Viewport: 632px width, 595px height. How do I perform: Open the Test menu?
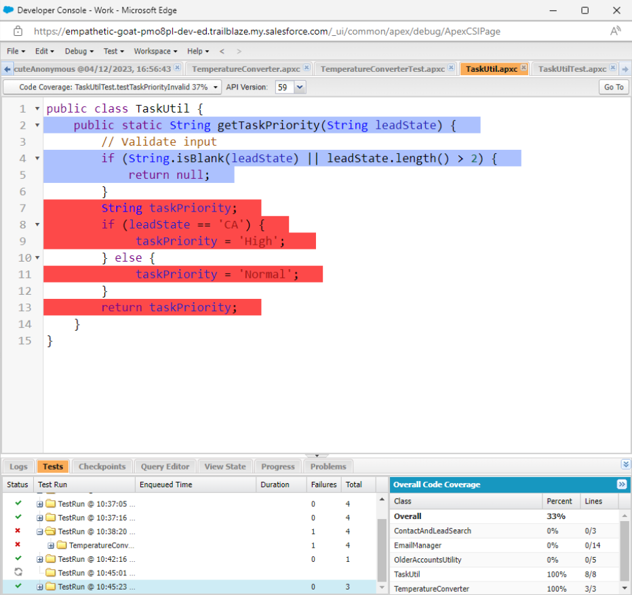[x=114, y=51]
